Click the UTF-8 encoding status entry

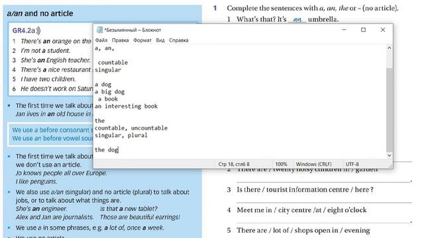pyautogui.click(x=352, y=164)
